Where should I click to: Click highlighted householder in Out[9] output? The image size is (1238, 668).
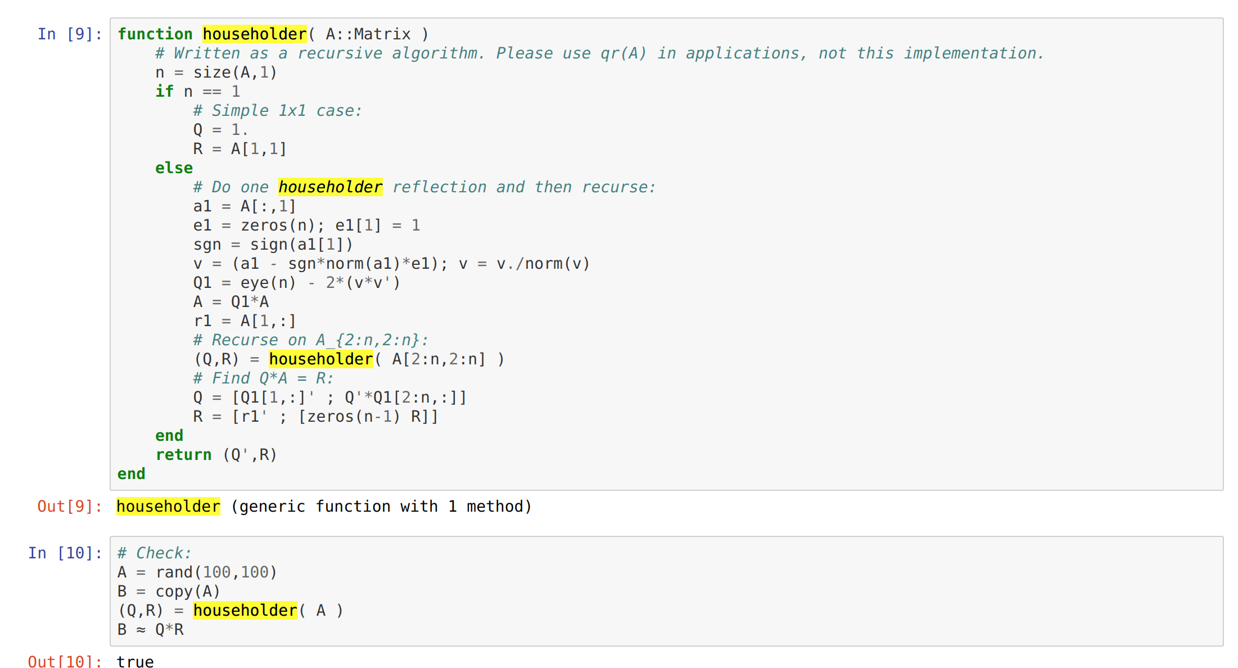(x=168, y=507)
